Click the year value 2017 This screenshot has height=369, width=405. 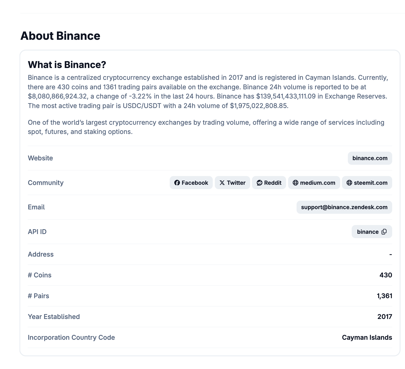[x=385, y=317]
